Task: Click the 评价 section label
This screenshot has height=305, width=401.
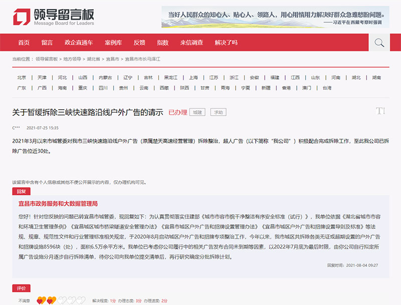Action: click(21, 288)
